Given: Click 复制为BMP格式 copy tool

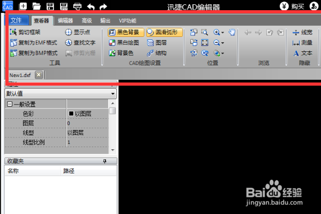Looking at the screenshot, I should (34, 53).
